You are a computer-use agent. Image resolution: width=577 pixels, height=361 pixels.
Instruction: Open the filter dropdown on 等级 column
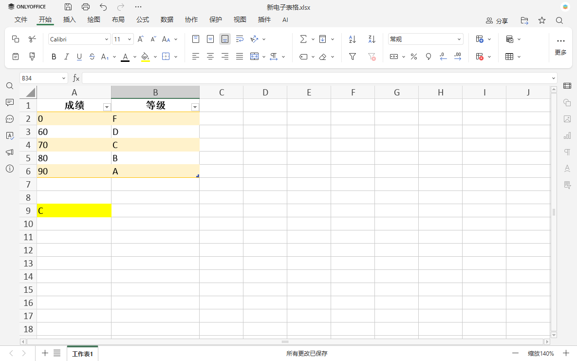195,106
